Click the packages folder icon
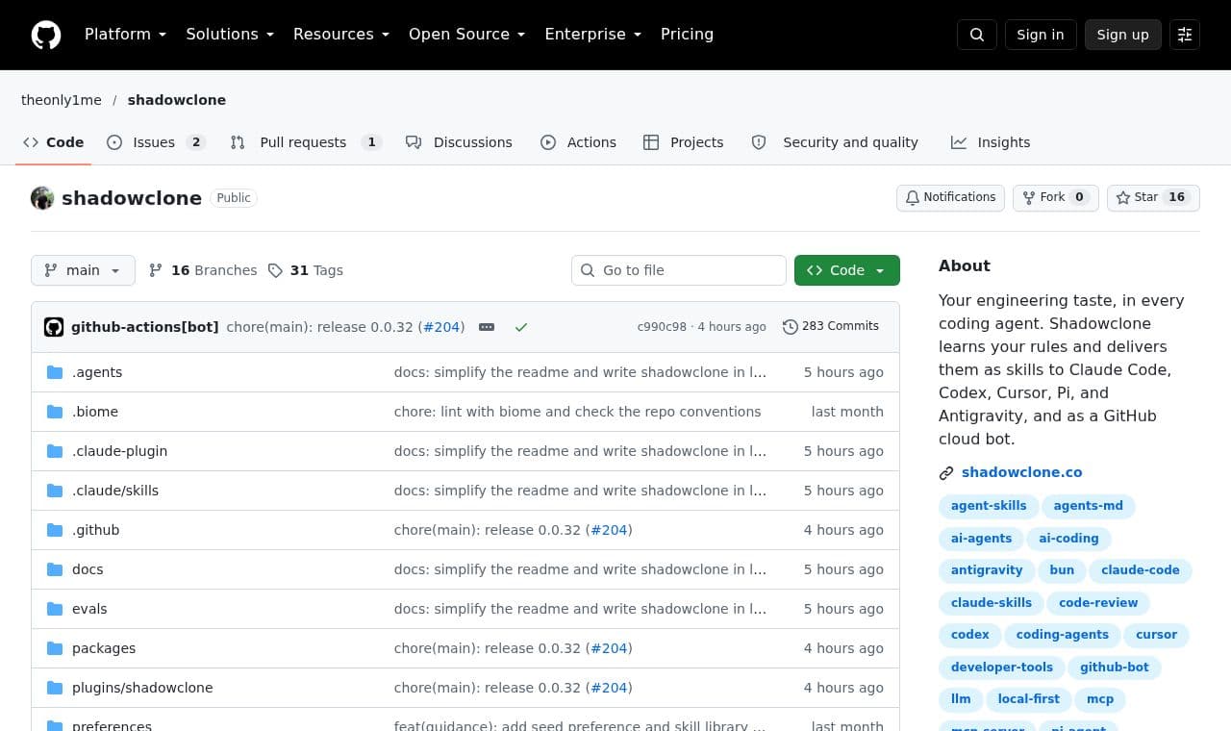Viewport: 1231px width, 731px height. coord(55,648)
